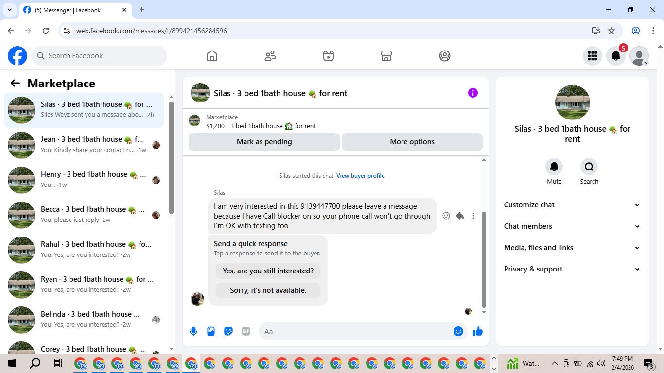664x373 pixels.
Task: Select the Messenger | Facebook browser tab
Action: click(77, 10)
